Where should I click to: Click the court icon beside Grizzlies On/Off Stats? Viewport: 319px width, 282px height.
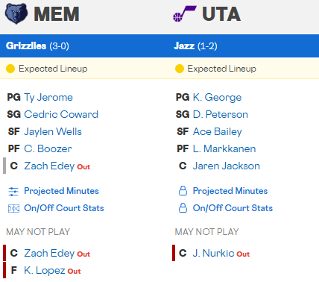pos(13,208)
